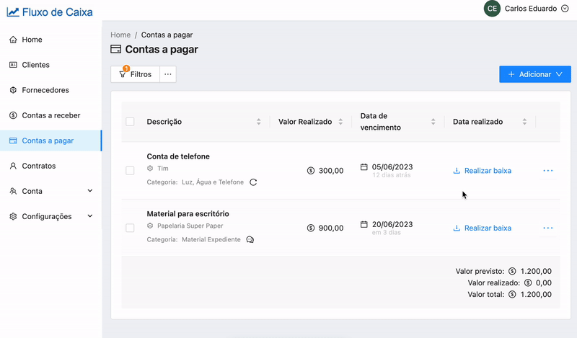Toggle the select-all checkbox in table header

(x=130, y=122)
